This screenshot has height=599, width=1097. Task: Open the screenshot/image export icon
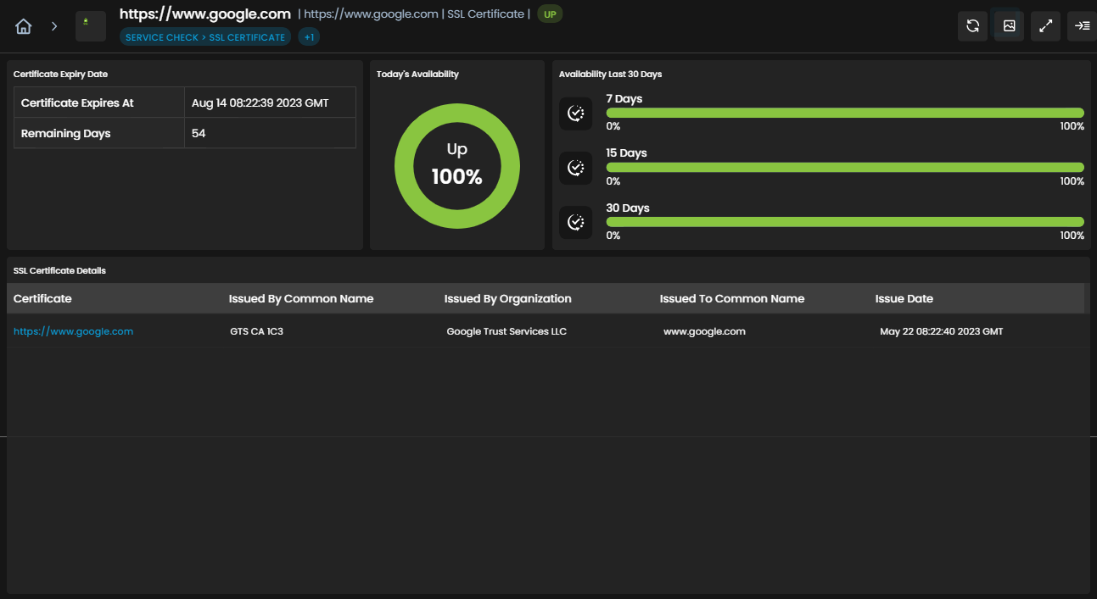[1010, 26]
